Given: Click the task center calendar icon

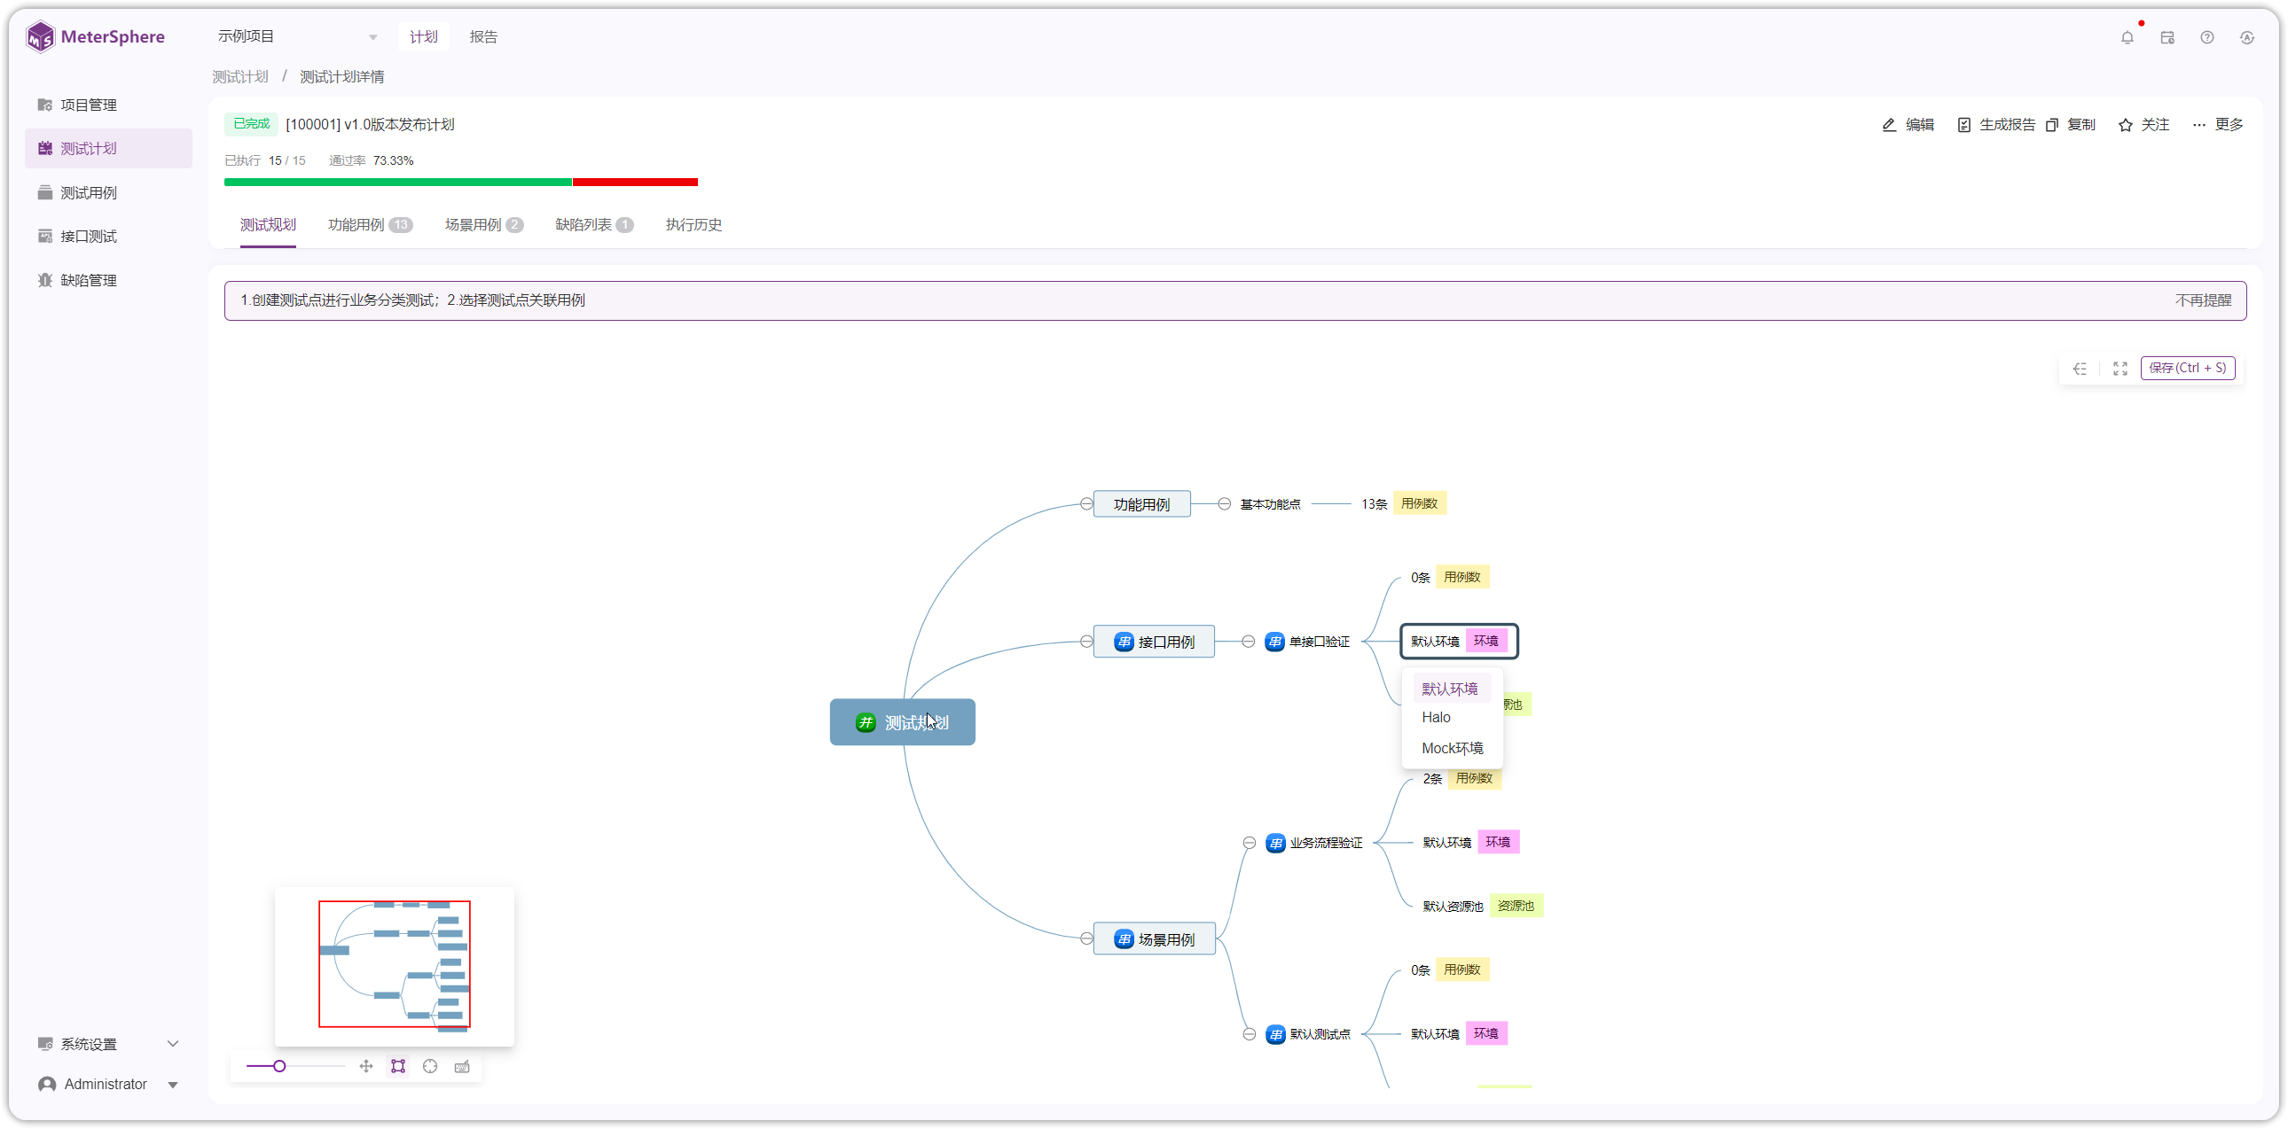Looking at the screenshot, I should [x=2167, y=37].
